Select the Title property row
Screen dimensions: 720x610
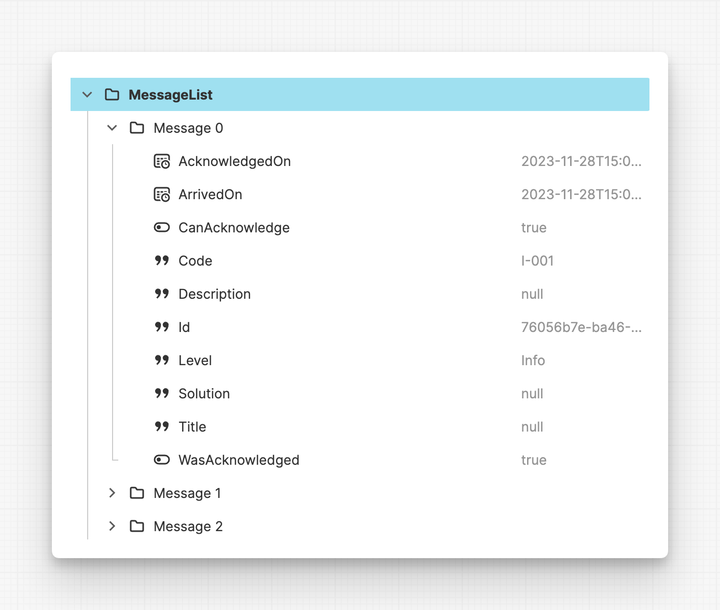(192, 427)
